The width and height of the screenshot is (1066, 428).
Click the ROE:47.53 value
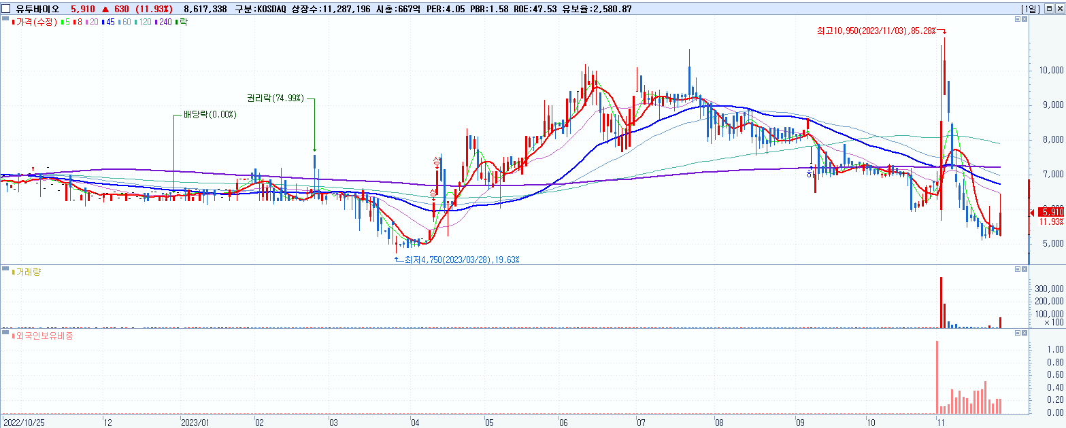coord(537,9)
